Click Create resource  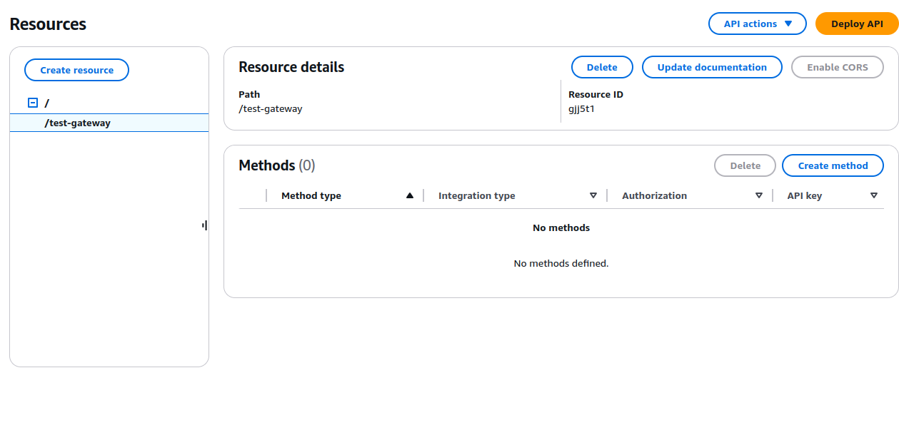point(76,70)
